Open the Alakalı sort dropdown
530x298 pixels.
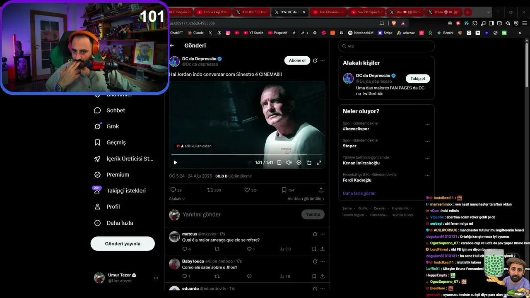pos(177,199)
